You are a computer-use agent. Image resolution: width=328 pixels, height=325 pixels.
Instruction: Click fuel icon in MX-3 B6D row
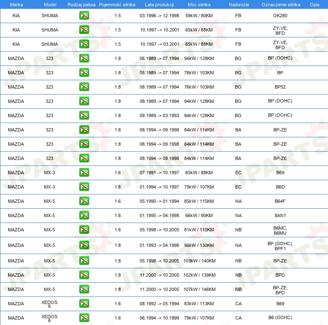[84, 187]
